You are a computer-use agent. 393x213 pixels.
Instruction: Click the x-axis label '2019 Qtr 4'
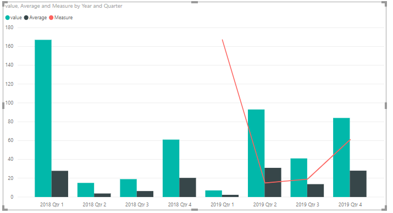[350, 205]
